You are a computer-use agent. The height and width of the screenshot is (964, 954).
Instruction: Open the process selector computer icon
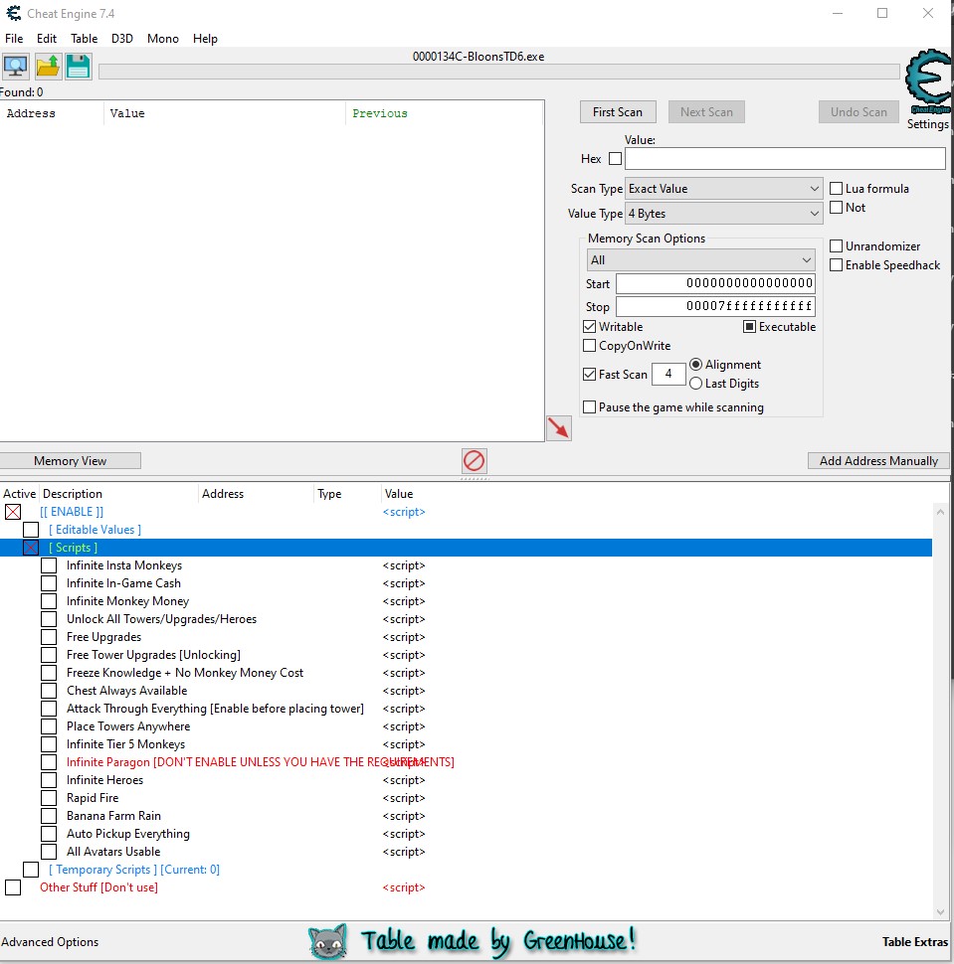coord(15,67)
